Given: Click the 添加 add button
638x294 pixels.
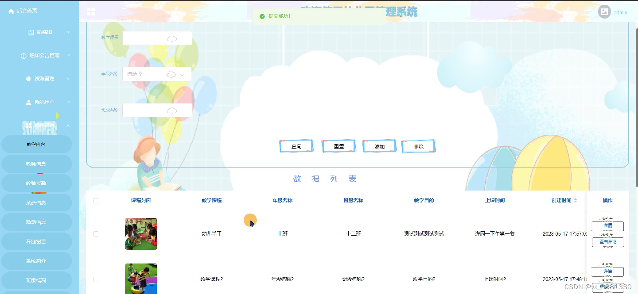Looking at the screenshot, I should 380,146.
